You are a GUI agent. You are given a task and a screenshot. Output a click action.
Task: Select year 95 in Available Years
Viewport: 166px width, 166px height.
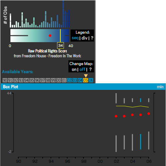tap(32, 80)
